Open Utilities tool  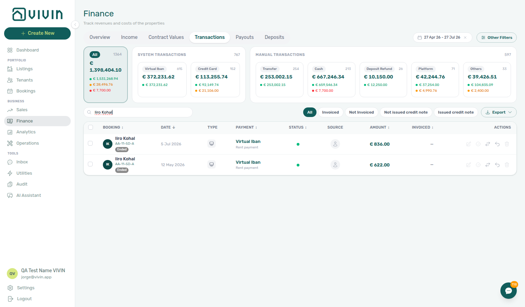coord(37,173)
